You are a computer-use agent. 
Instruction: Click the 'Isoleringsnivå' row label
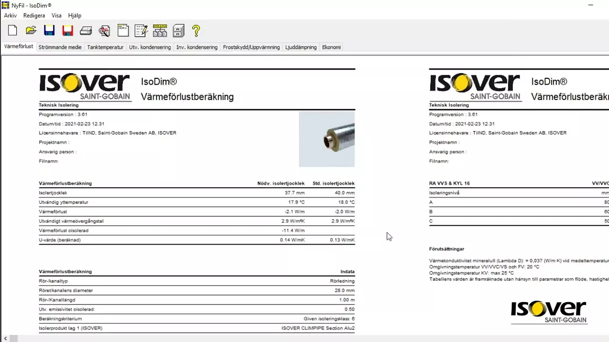click(x=444, y=193)
